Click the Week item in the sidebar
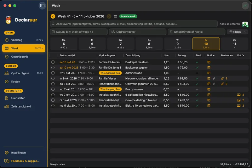252x168 pixels. click(x=24, y=48)
